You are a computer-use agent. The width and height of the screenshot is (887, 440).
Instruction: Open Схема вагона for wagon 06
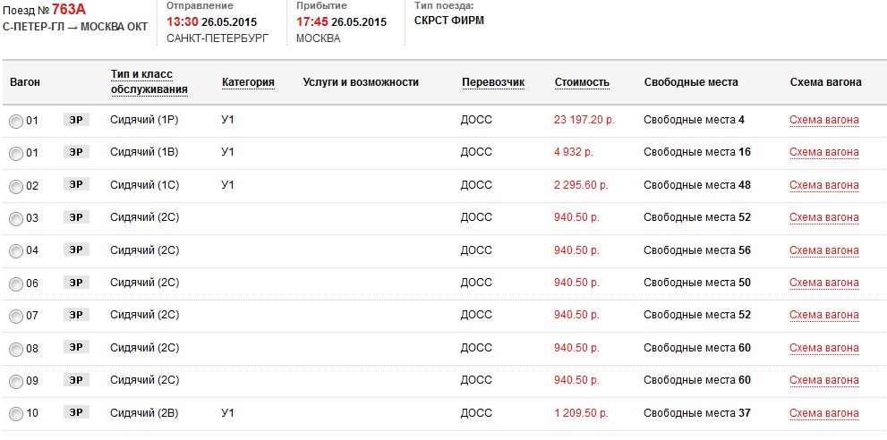pos(823,283)
